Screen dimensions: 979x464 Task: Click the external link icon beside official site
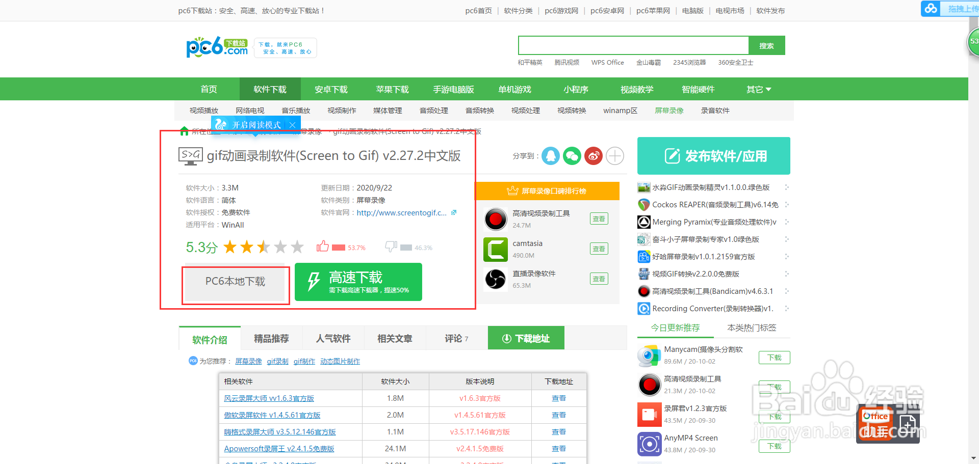(x=454, y=212)
